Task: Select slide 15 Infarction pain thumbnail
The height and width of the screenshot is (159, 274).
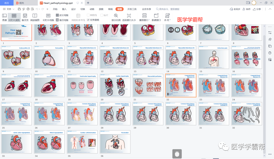Action: (x=214, y=57)
